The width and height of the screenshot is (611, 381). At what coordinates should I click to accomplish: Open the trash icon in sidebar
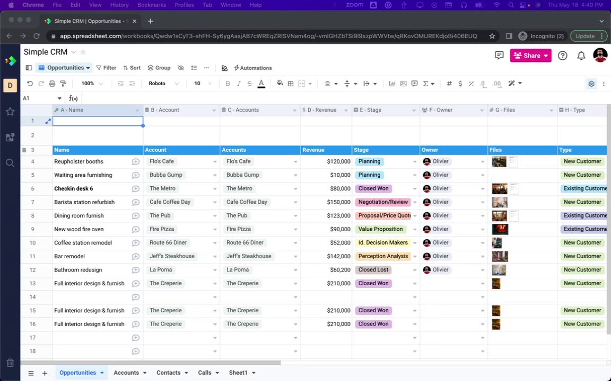point(10,362)
